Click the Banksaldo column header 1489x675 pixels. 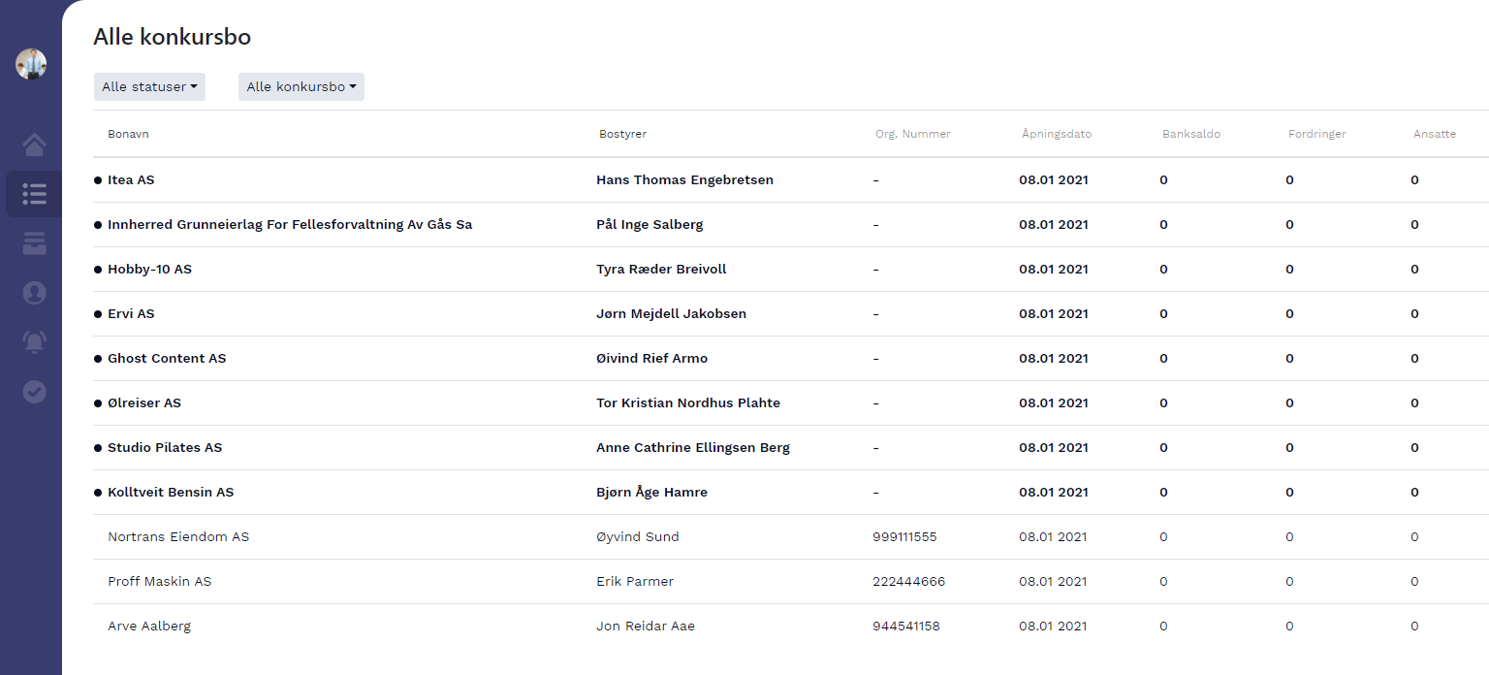click(1190, 134)
